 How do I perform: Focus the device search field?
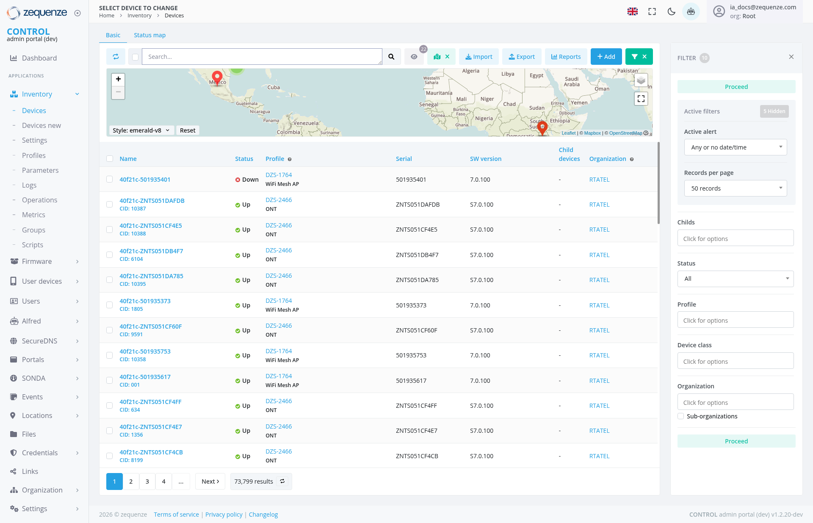[x=262, y=56]
